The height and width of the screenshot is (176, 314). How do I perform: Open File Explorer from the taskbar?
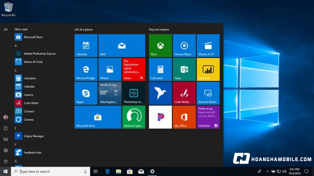pos(119,171)
